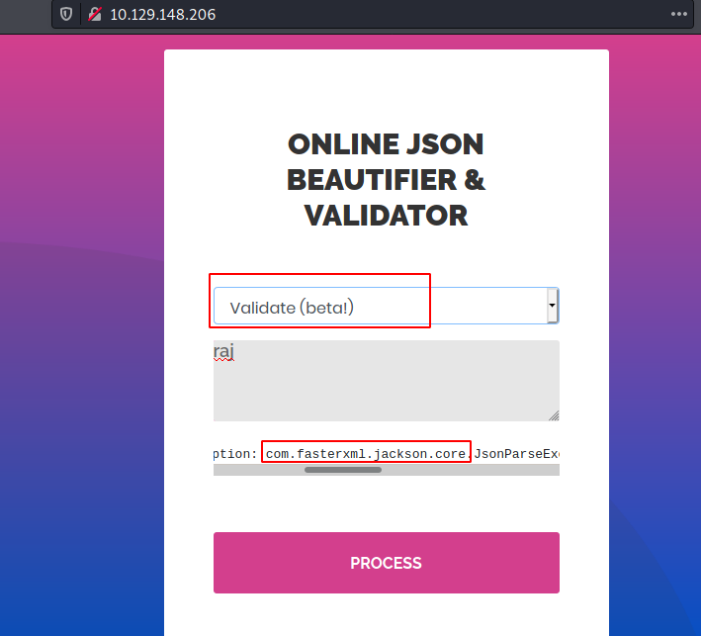Click the Online JSON Beautifier & Validator heading
The image size is (701, 636).
[386, 180]
